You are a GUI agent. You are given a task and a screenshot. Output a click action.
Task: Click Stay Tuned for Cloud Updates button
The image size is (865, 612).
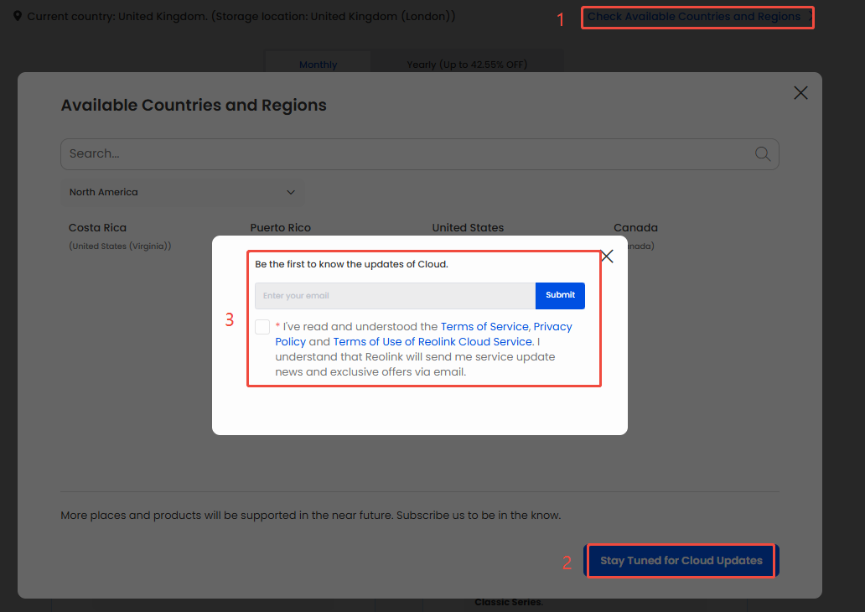(x=681, y=561)
